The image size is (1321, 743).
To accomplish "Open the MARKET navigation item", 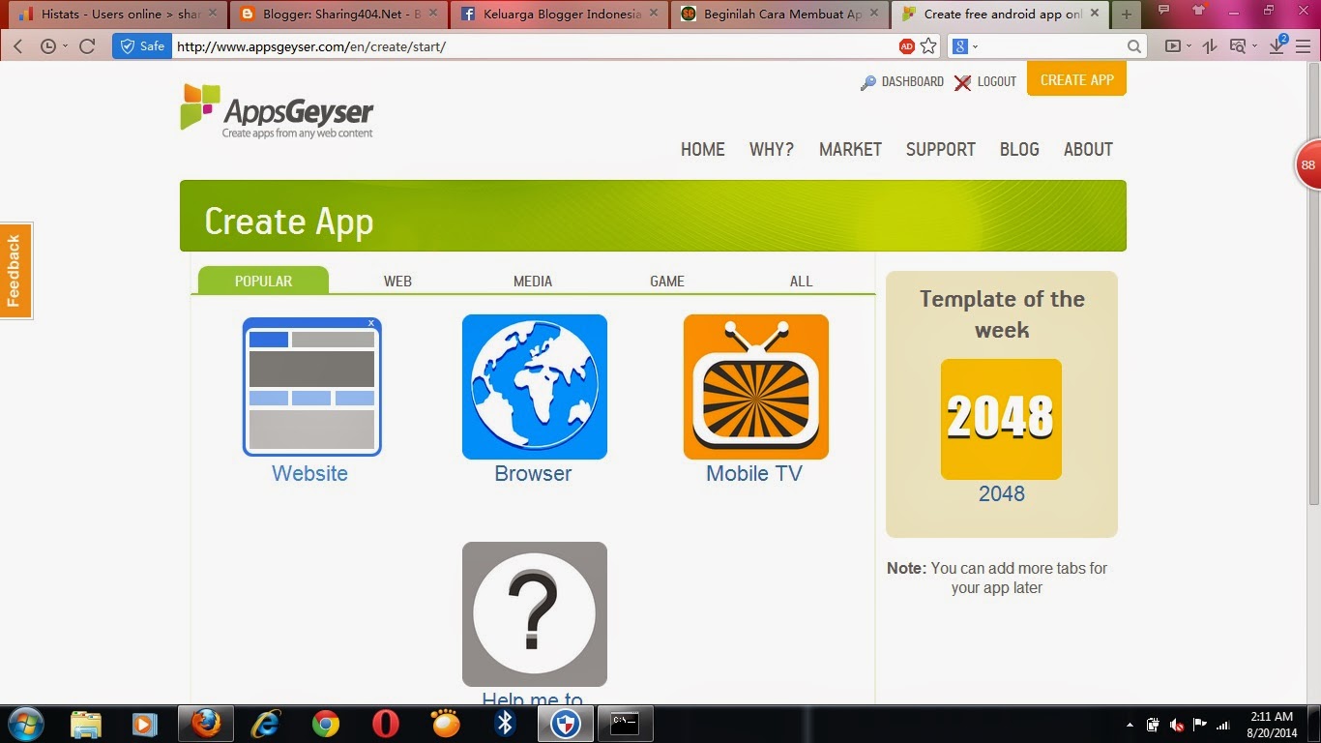I will point(850,149).
